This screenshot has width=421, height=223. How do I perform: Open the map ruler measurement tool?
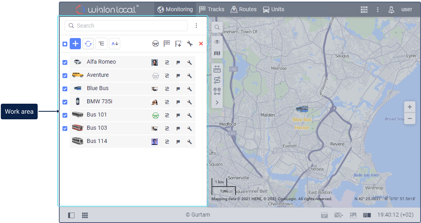pos(217,69)
